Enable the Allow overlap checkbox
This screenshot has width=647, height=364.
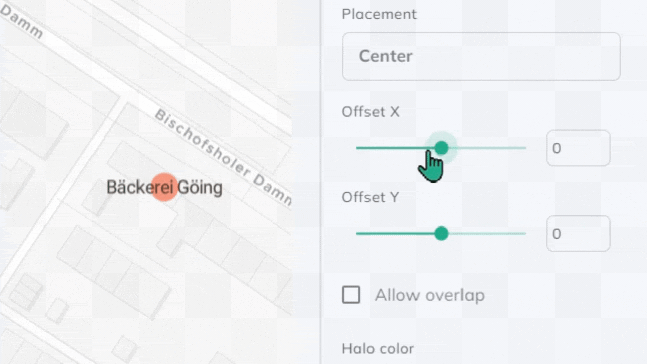351,295
